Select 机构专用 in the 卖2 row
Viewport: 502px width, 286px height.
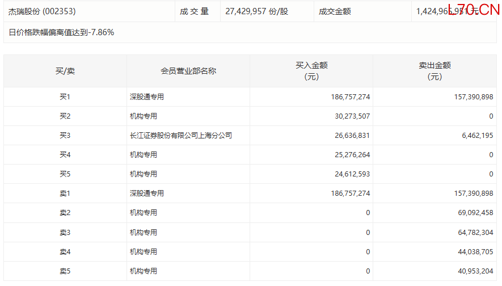[x=144, y=213]
